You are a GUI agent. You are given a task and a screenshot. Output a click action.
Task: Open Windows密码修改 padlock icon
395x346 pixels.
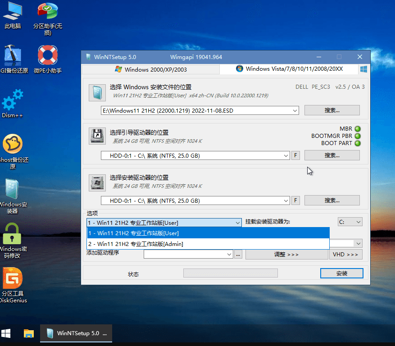click(12, 241)
